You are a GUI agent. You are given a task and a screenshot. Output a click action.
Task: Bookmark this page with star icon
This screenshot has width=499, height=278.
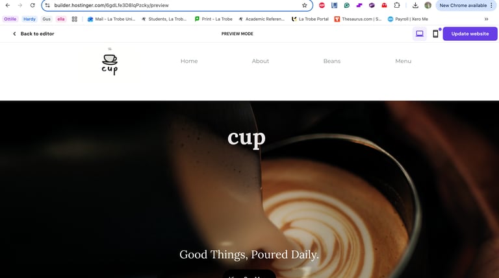[305, 5]
